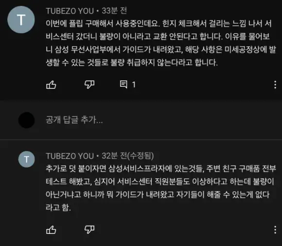The image size is (282, 246).
Task: Click the black profile avatar beside reply box
Action: coord(26,120)
